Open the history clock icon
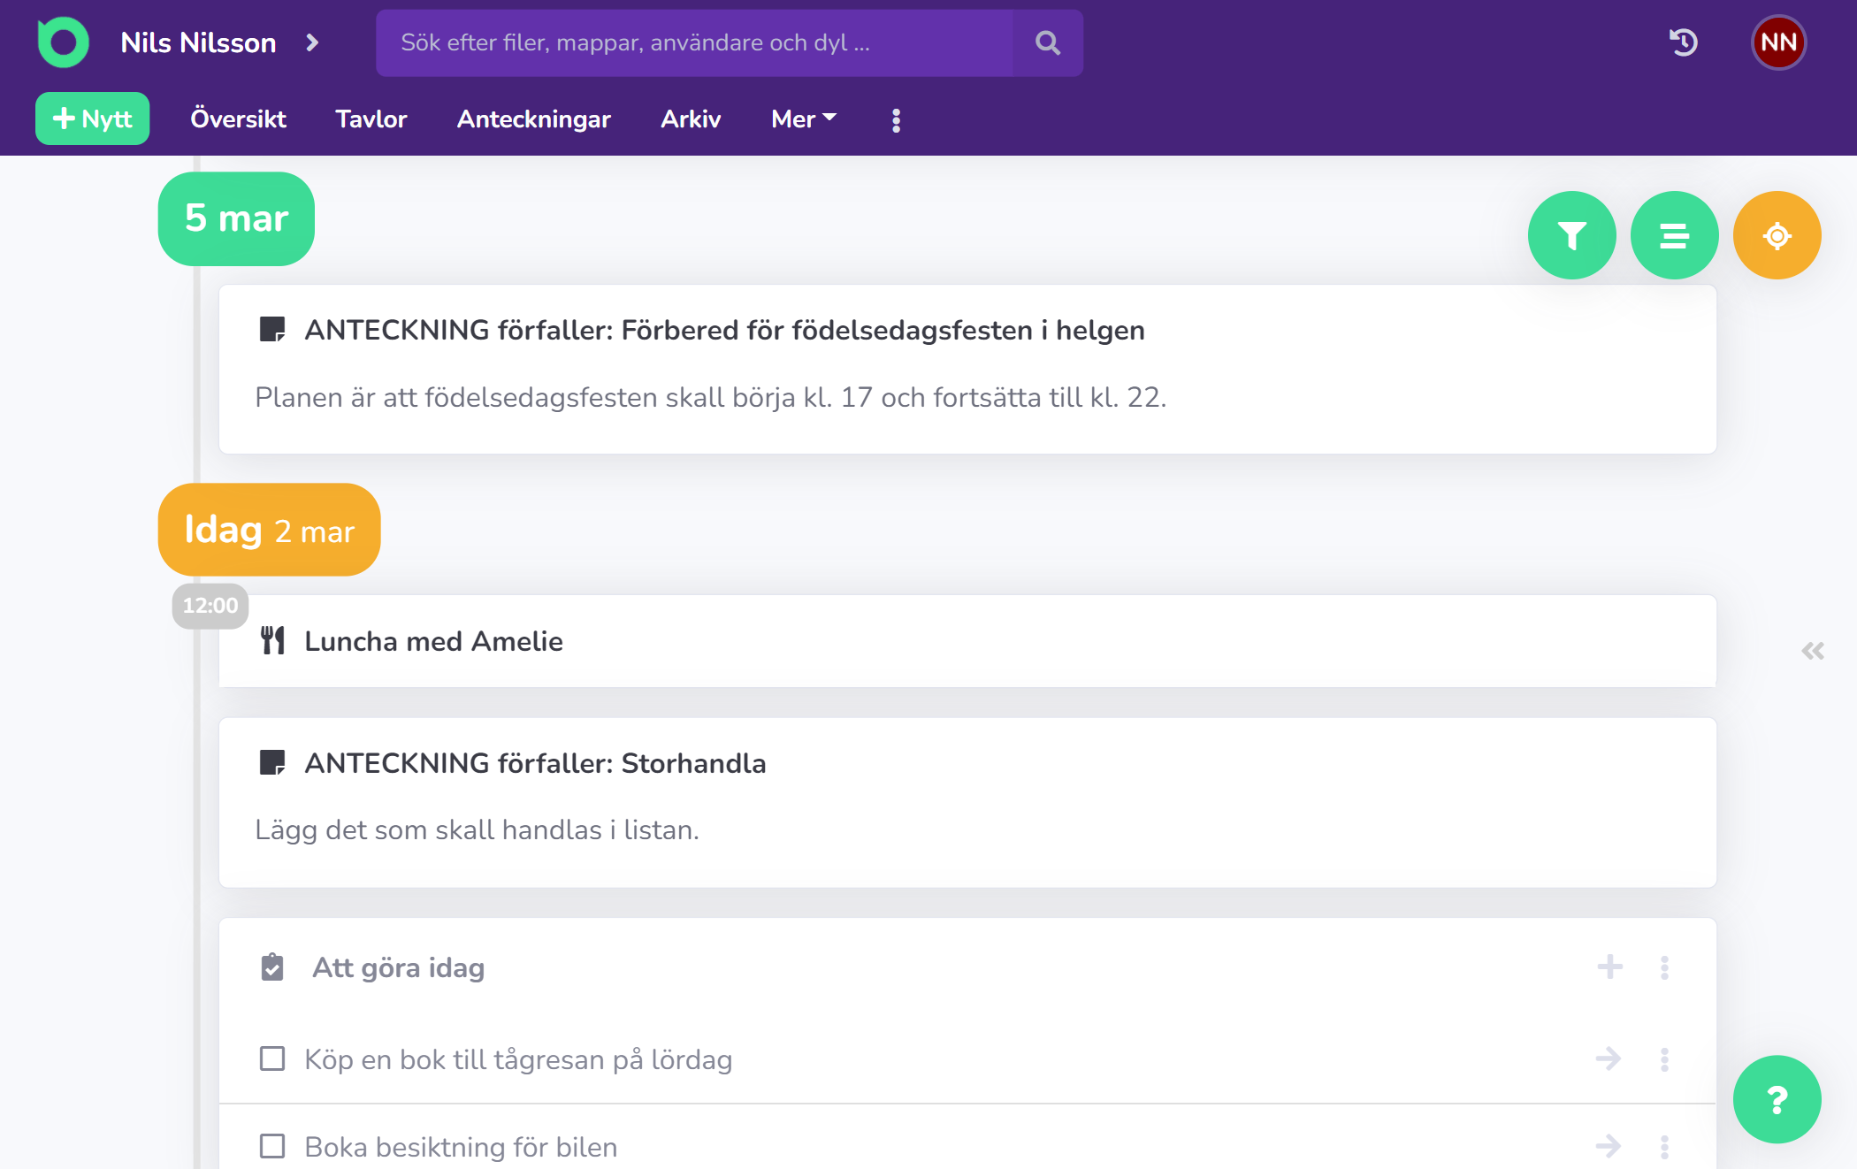Viewport: 1857px width, 1169px height. [1683, 42]
